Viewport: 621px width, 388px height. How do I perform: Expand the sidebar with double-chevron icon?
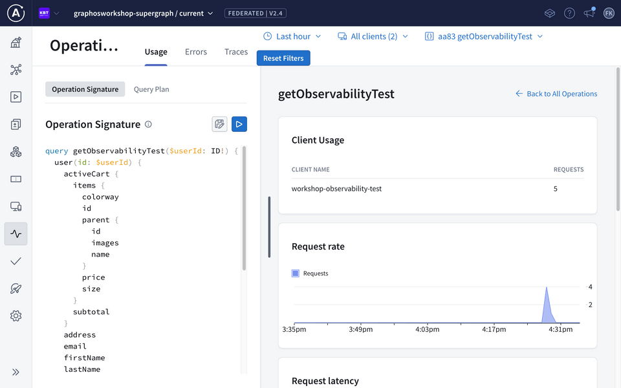point(16,372)
